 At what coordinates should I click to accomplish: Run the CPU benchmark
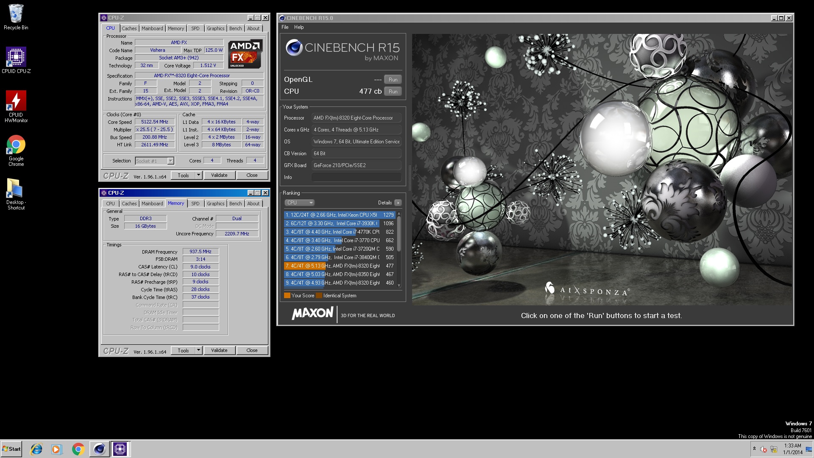tap(393, 92)
